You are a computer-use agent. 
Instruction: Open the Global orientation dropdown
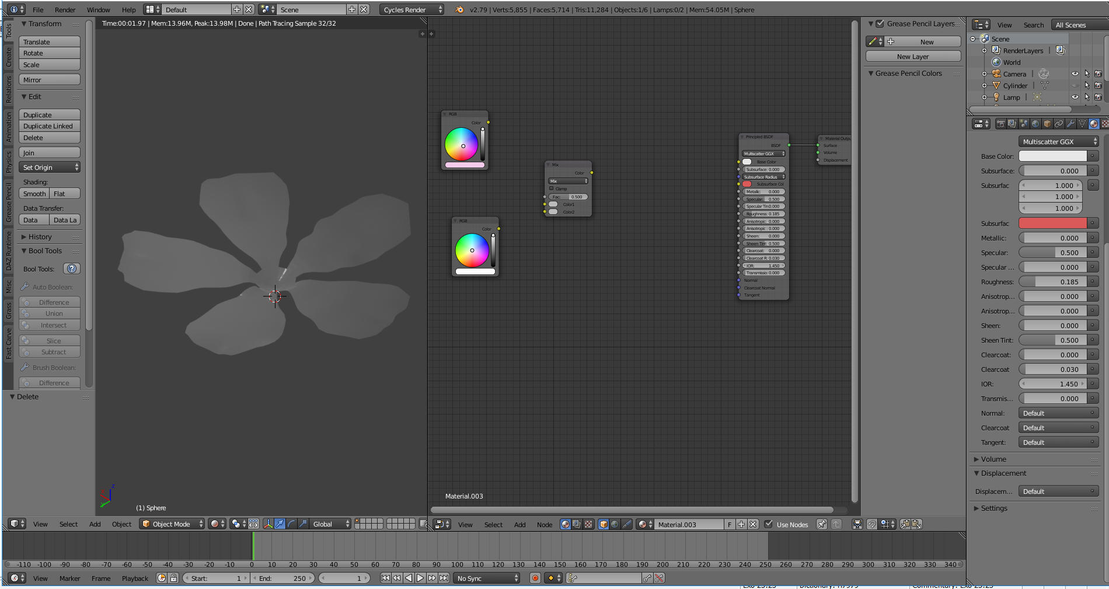[x=330, y=524]
